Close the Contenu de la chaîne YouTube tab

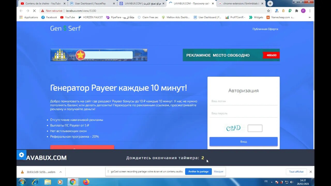[64, 4]
